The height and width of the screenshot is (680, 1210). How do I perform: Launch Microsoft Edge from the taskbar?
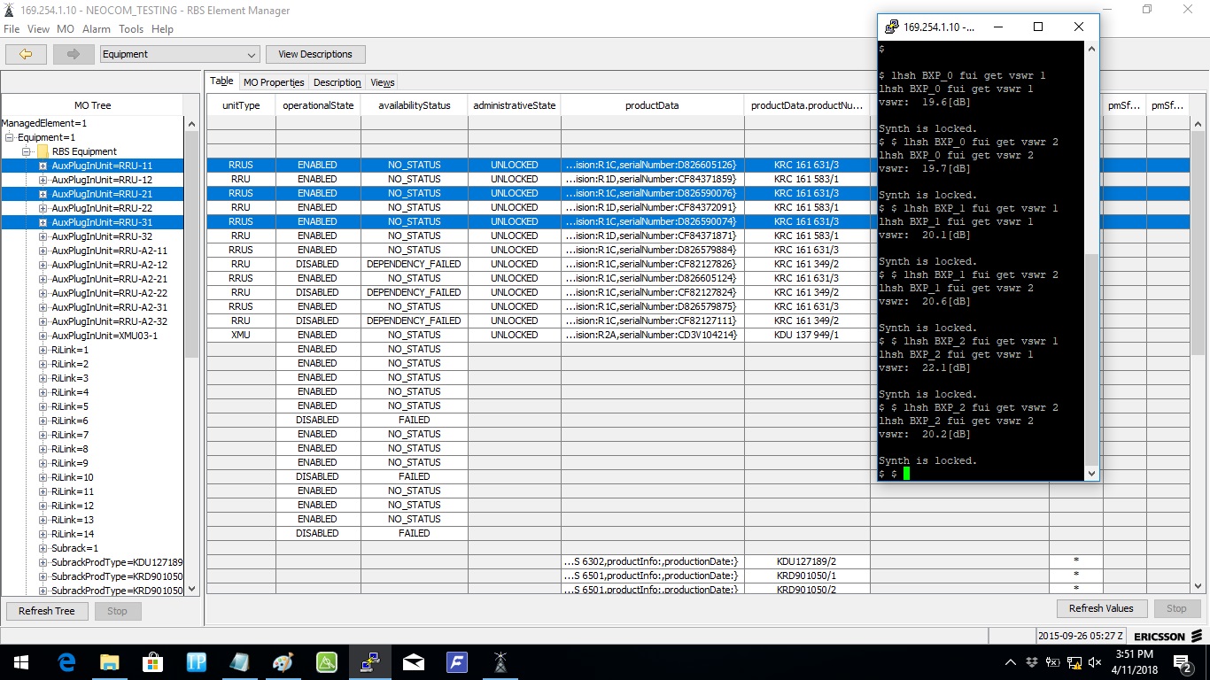click(x=66, y=661)
